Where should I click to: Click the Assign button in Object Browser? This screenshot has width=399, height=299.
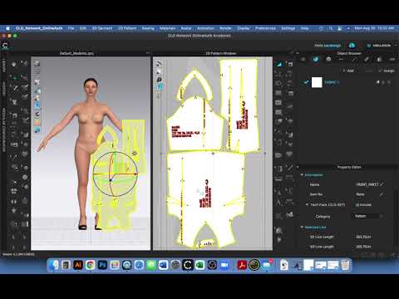[x=387, y=71]
